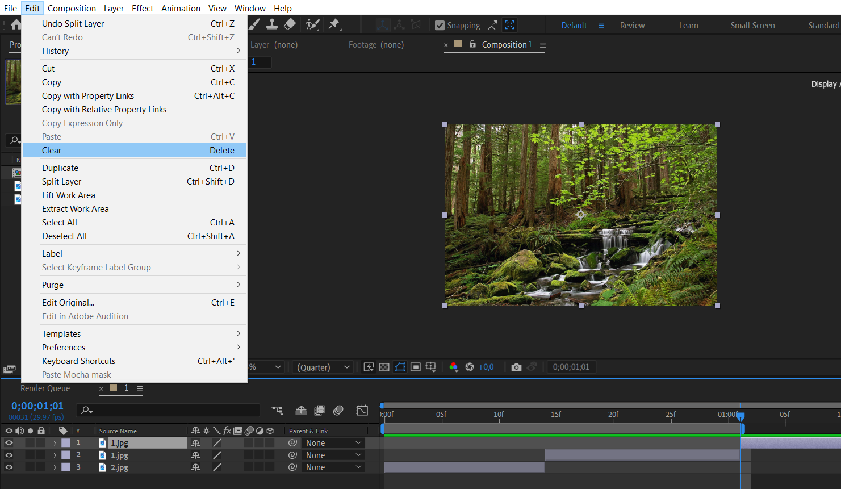Expand layer 2 properties with its chevron
841x489 pixels.
pos(55,455)
